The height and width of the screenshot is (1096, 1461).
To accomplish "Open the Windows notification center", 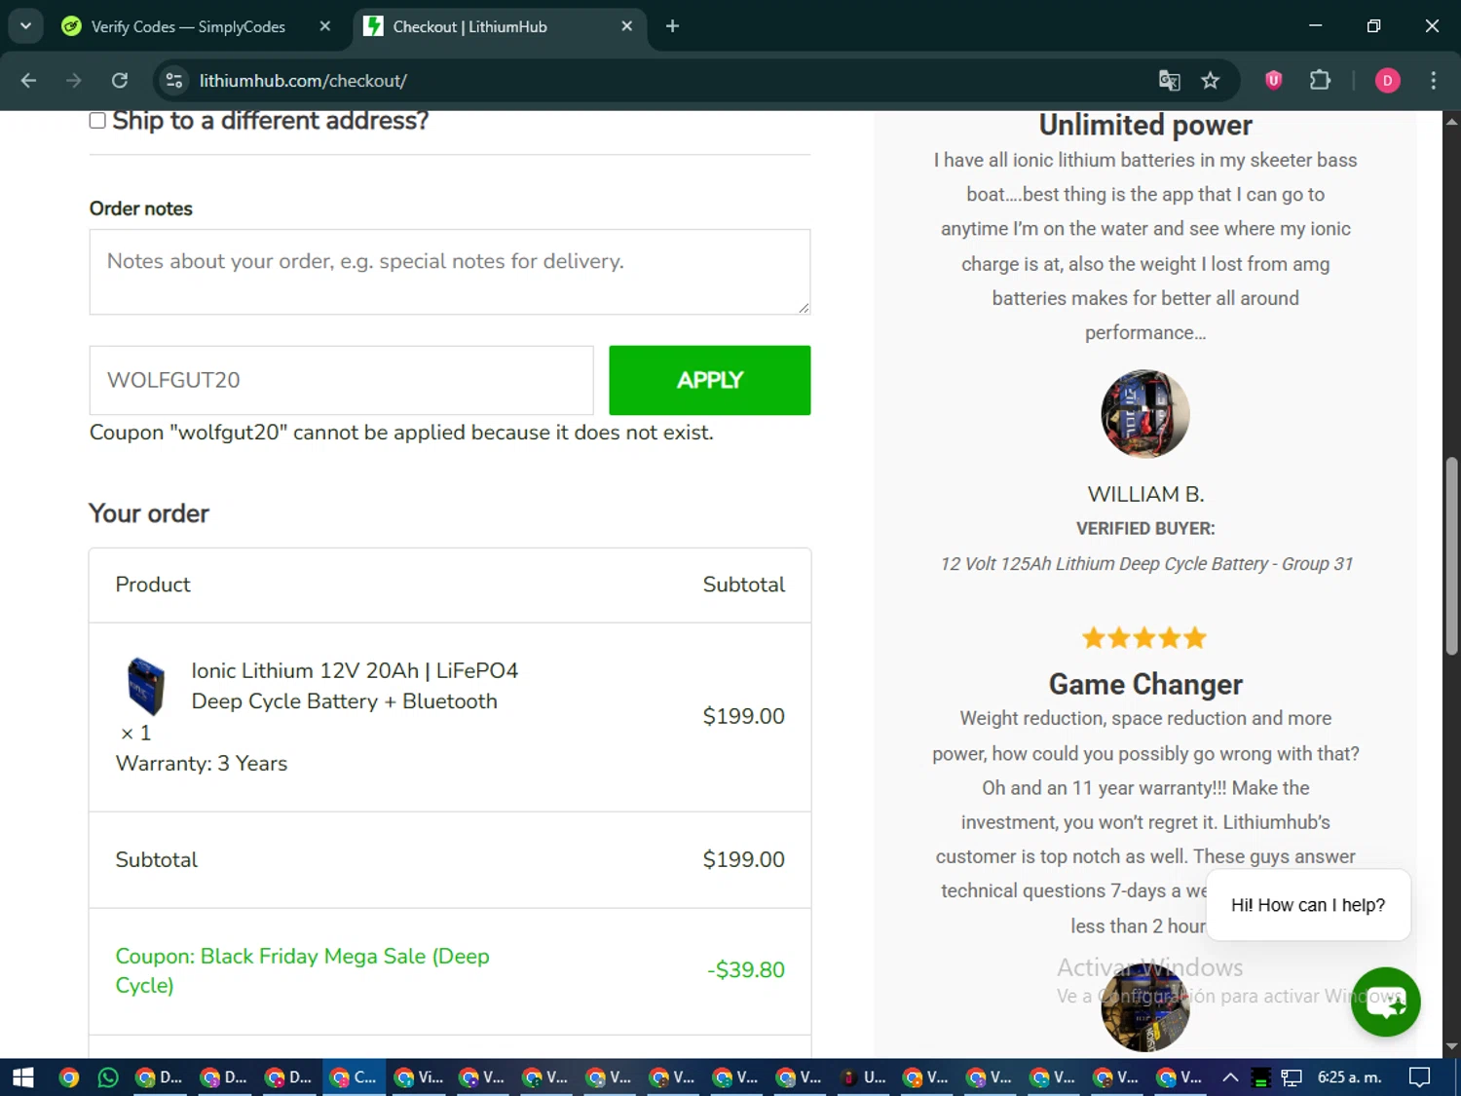I will (1420, 1077).
